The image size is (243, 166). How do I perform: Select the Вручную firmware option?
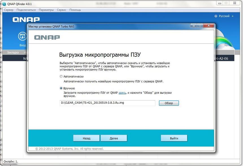click(x=61, y=88)
